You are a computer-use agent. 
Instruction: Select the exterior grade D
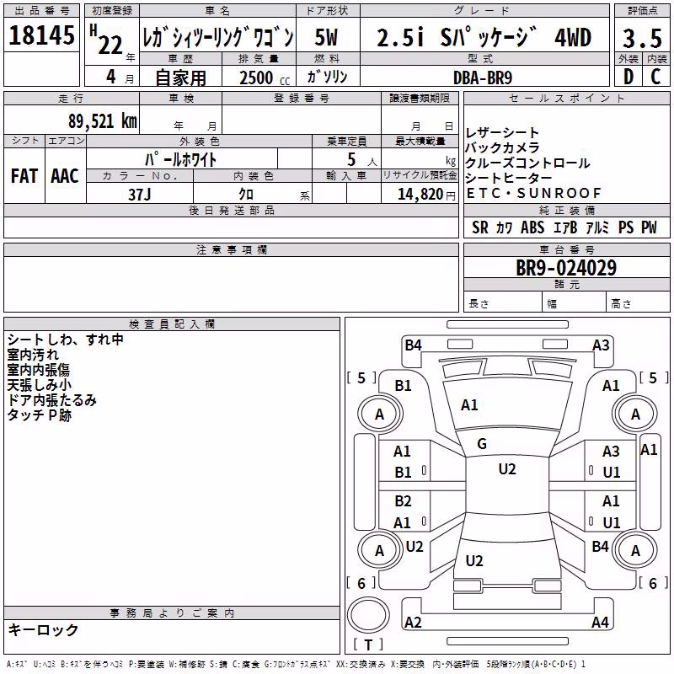[628, 77]
